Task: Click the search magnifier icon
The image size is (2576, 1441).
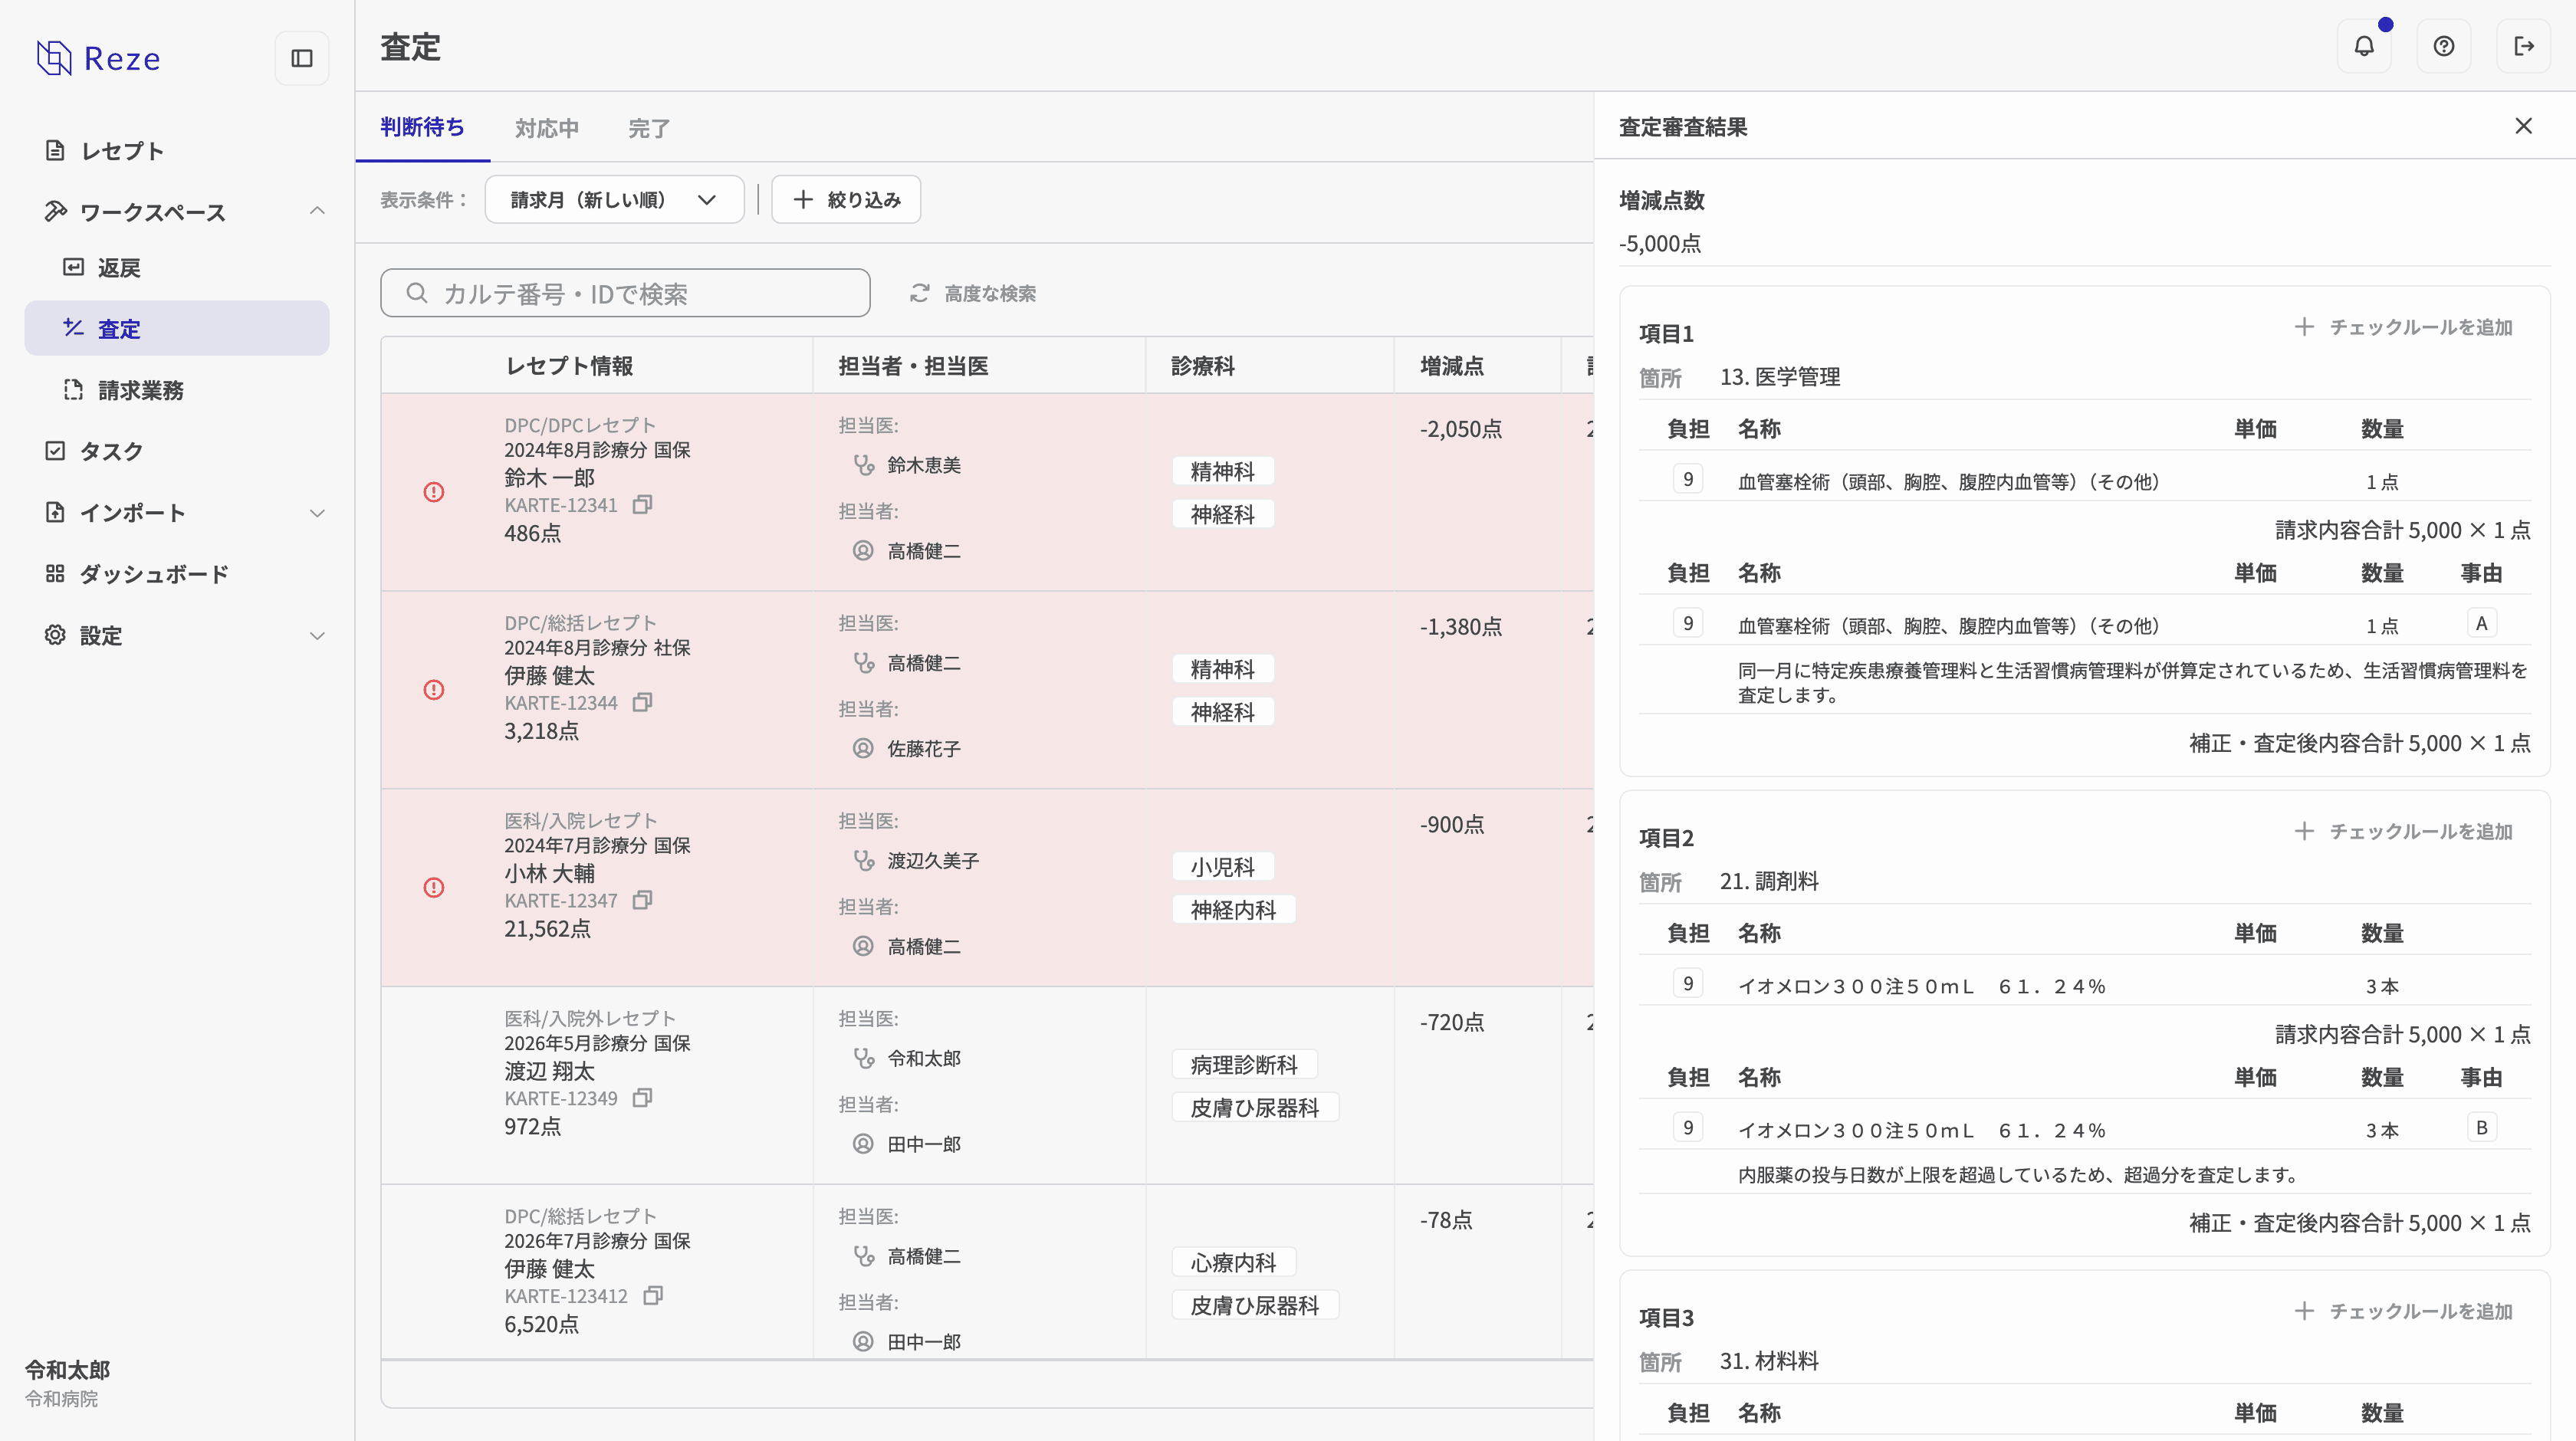Action: coord(417,293)
